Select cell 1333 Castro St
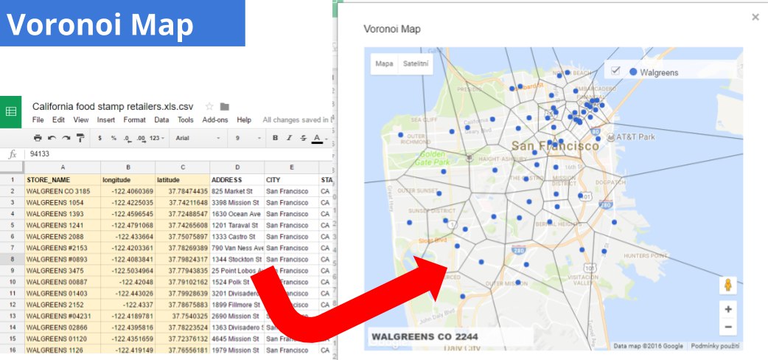This screenshot has height=360, width=768. [x=237, y=236]
